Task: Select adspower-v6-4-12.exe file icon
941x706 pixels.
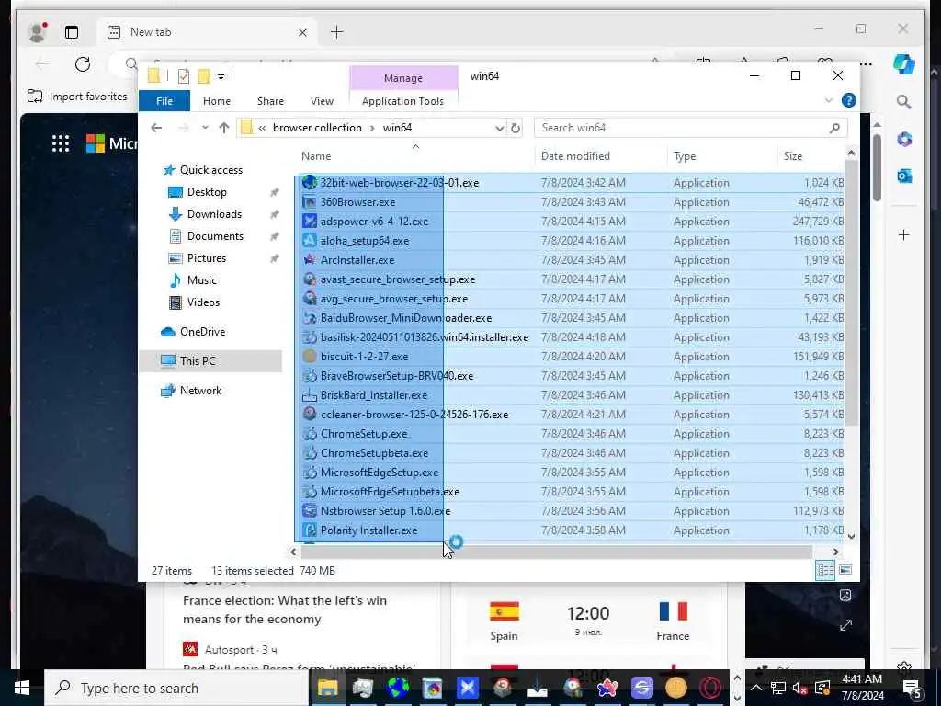Action: (310, 221)
